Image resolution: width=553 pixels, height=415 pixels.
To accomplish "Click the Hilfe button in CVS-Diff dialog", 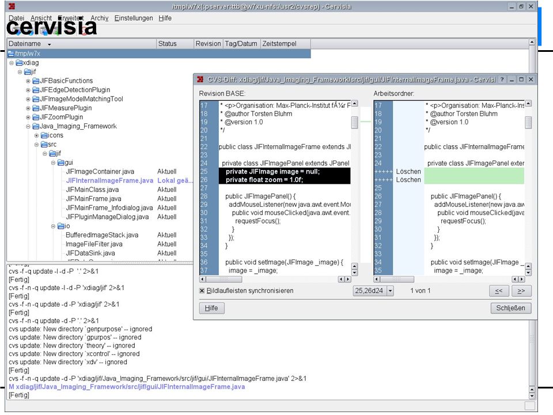I will tap(211, 308).
